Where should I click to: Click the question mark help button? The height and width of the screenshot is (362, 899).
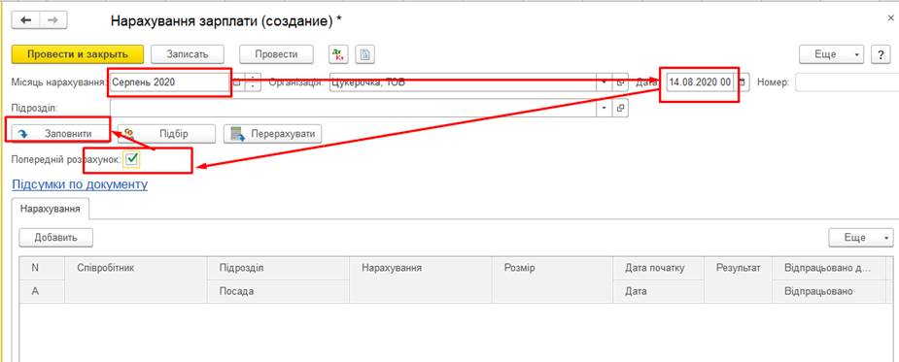click(881, 54)
